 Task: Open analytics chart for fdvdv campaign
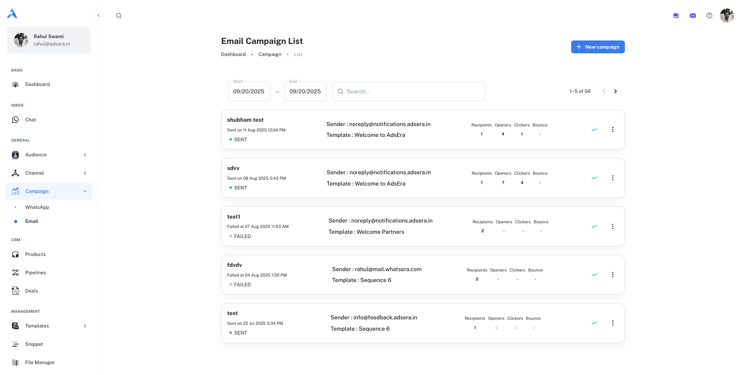pyautogui.click(x=594, y=275)
